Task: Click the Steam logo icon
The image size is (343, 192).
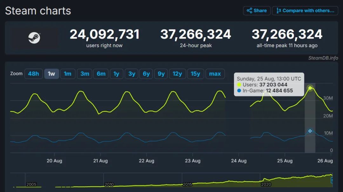Action: [34, 38]
